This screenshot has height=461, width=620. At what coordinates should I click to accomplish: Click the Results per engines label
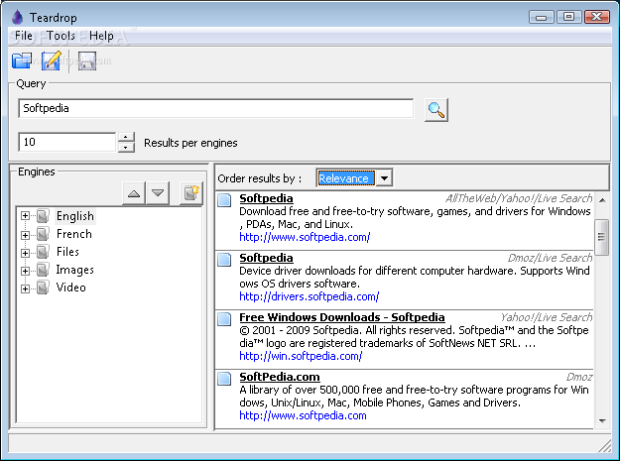coord(190,143)
